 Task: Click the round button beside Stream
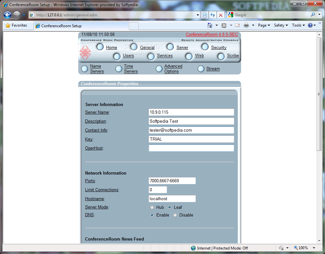tap(201, 69)
